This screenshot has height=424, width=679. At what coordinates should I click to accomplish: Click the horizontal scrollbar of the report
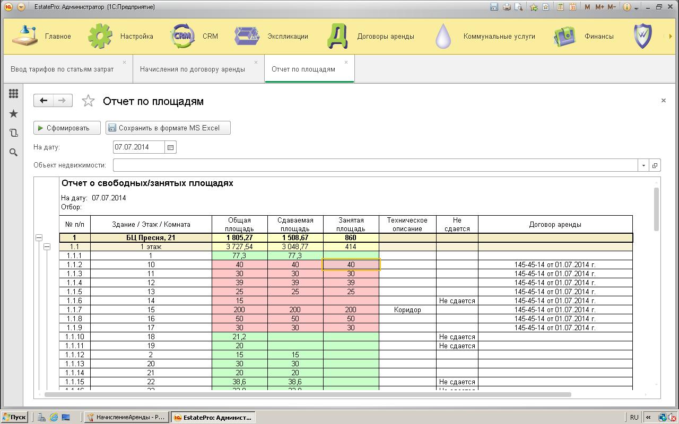click(x=308, y=394)
